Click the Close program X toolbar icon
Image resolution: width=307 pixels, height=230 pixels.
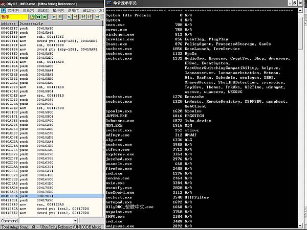point(45,17)
